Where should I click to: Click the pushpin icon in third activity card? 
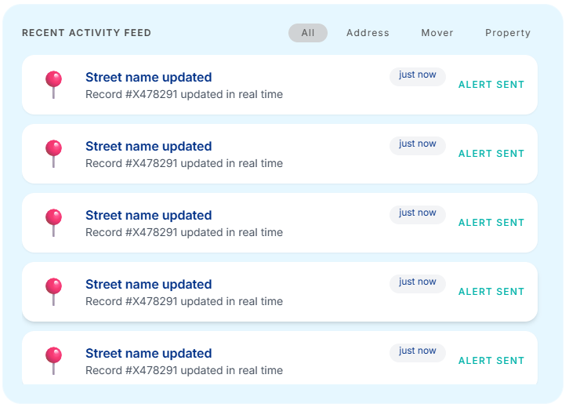(x=53, y=223)
